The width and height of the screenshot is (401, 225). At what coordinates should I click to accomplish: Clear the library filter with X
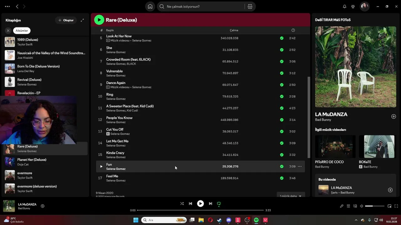[8, 31]
